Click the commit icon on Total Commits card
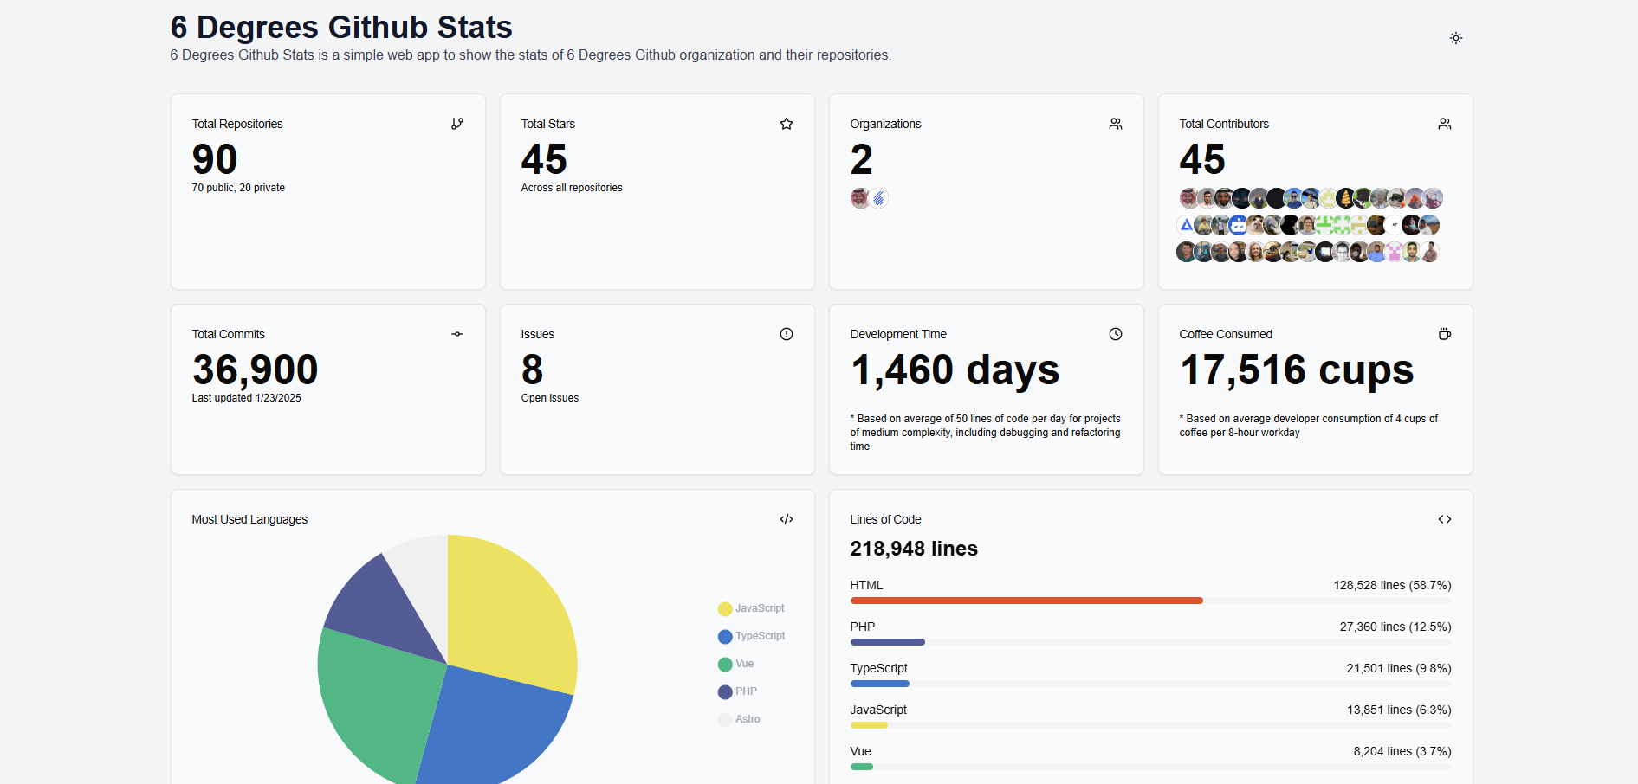 457,334
